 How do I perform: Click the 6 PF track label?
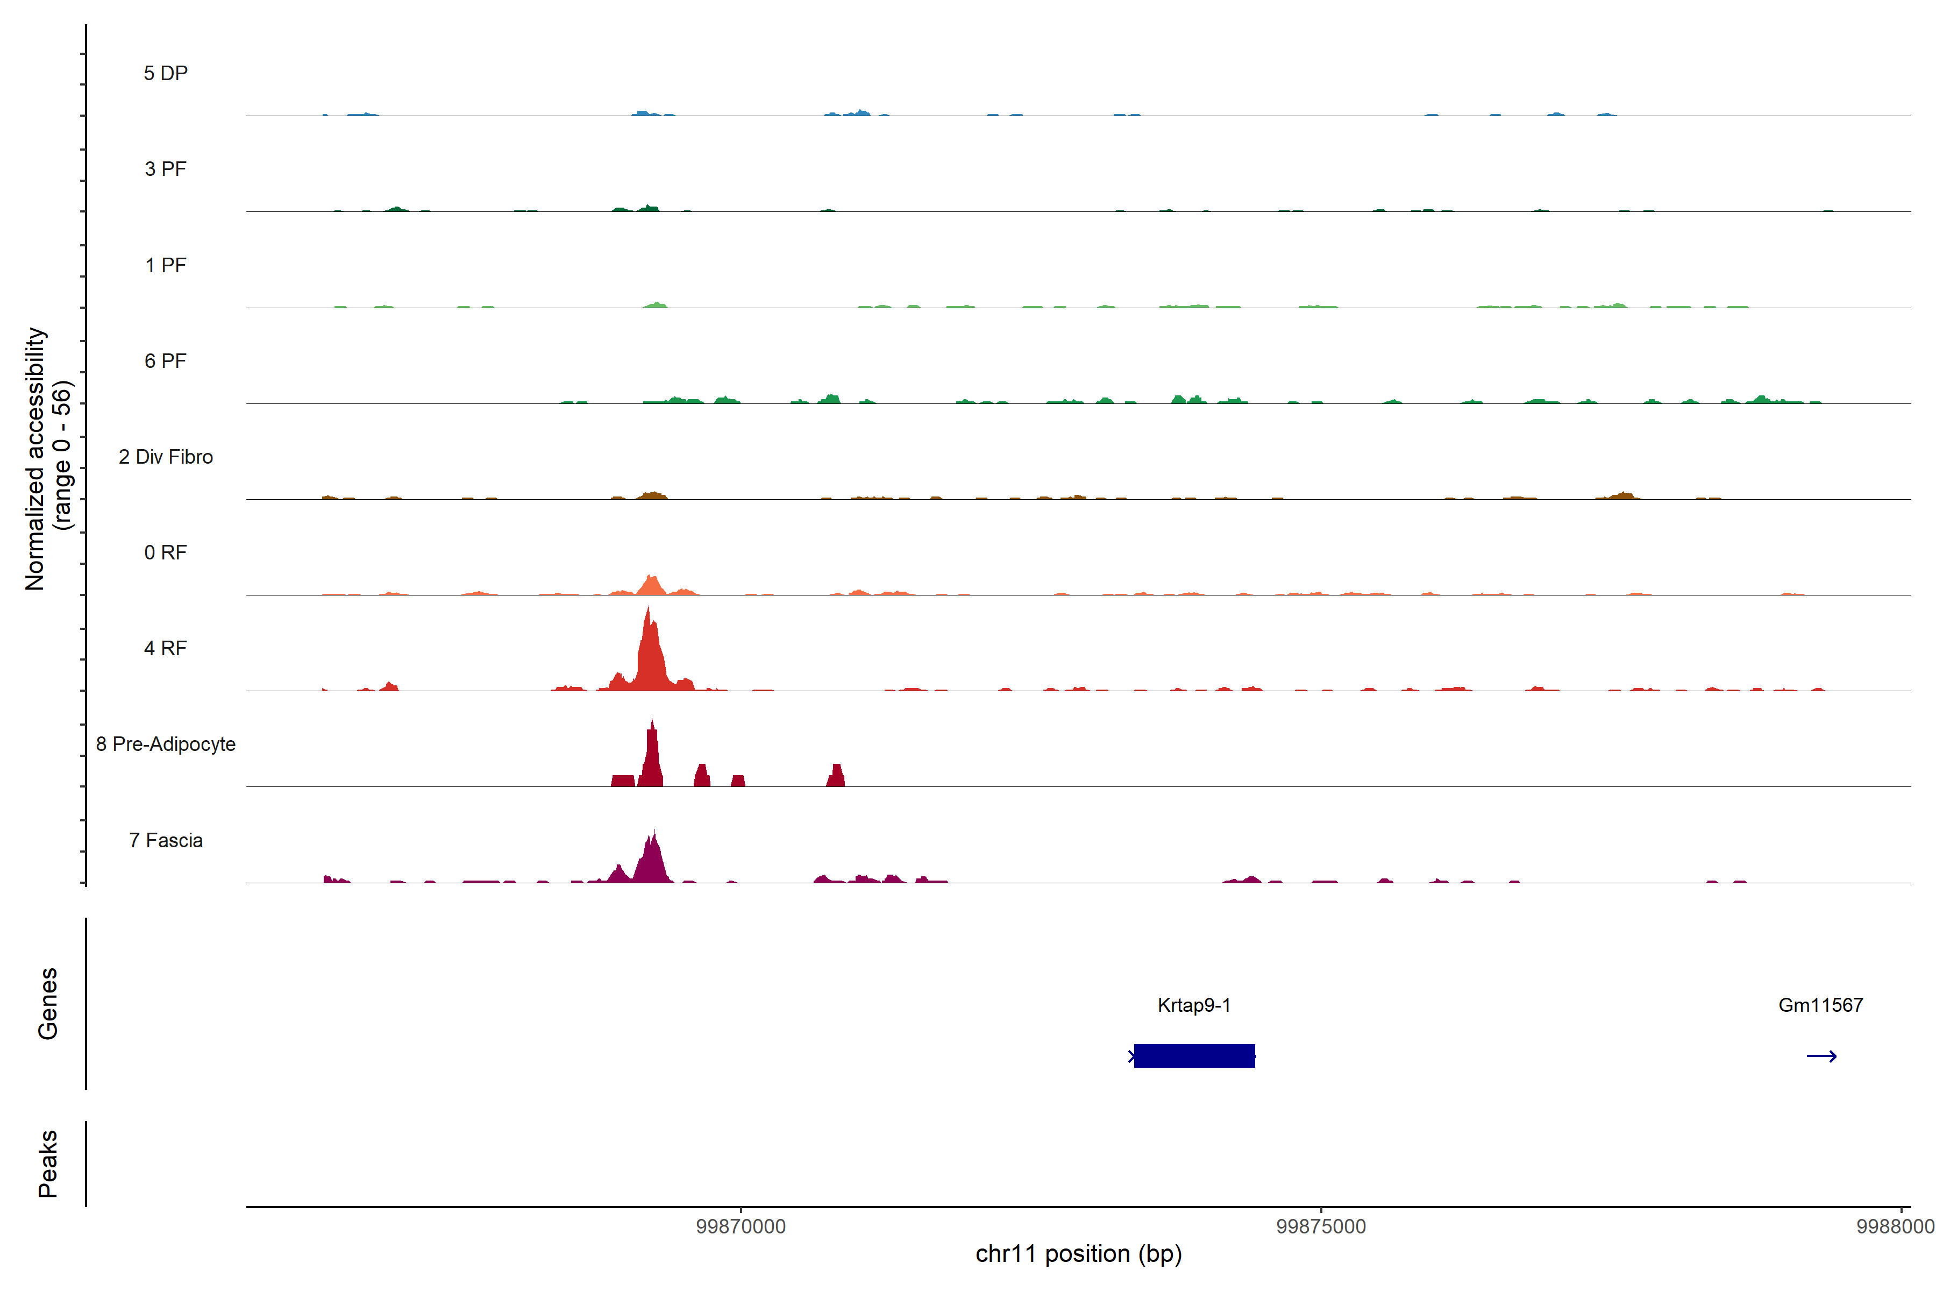click(x=166, y=360)
